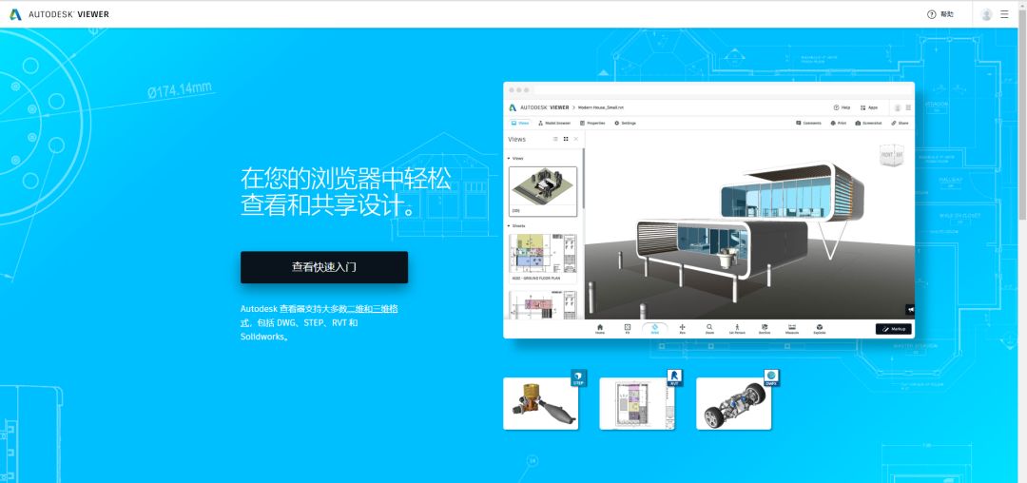Click Screenshot in the preview toolbar
The width and height of the screenshot is (1027, 483).
tap(868, 123)
